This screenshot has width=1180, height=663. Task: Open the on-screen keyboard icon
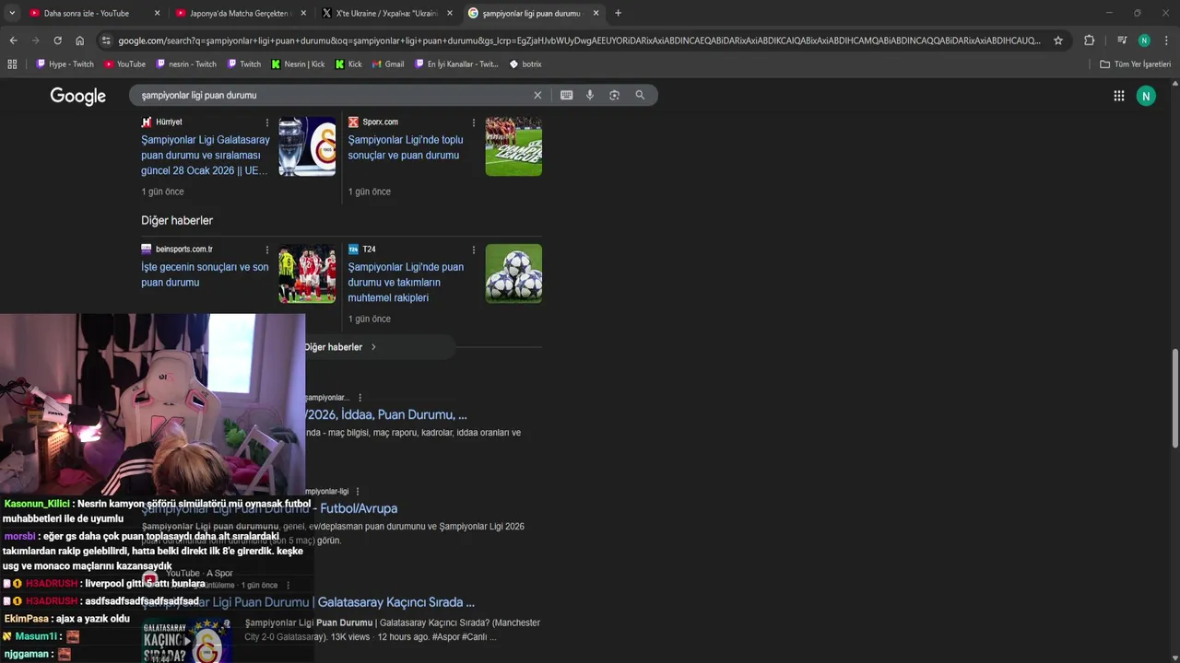click(566, 95)
